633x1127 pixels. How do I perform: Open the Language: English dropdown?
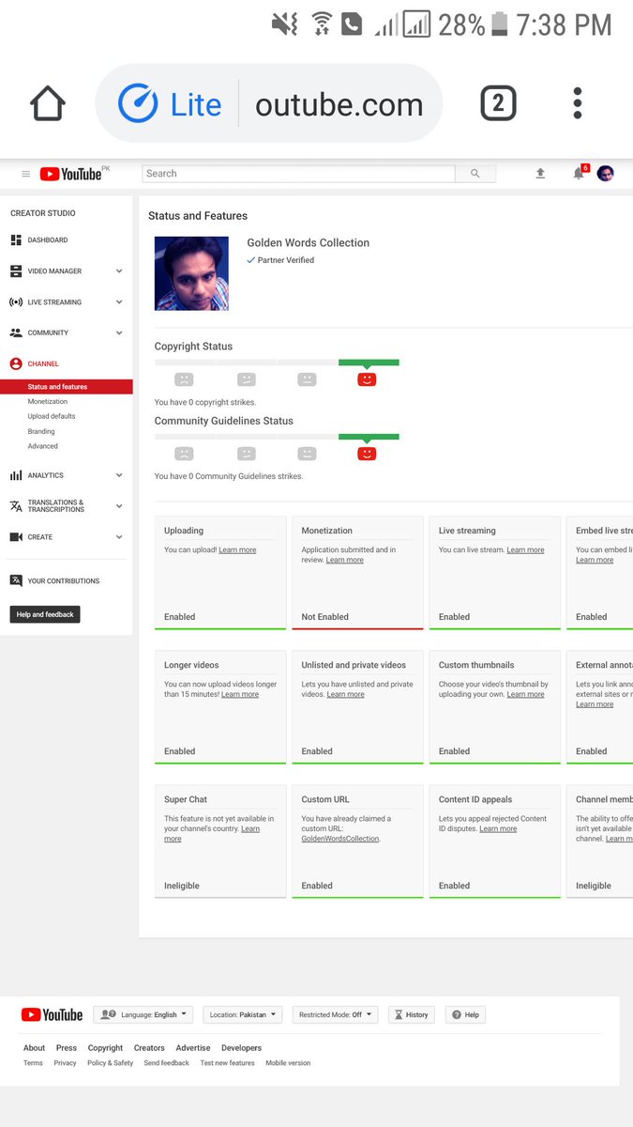pyautogui.click(x=143, y=1015)
